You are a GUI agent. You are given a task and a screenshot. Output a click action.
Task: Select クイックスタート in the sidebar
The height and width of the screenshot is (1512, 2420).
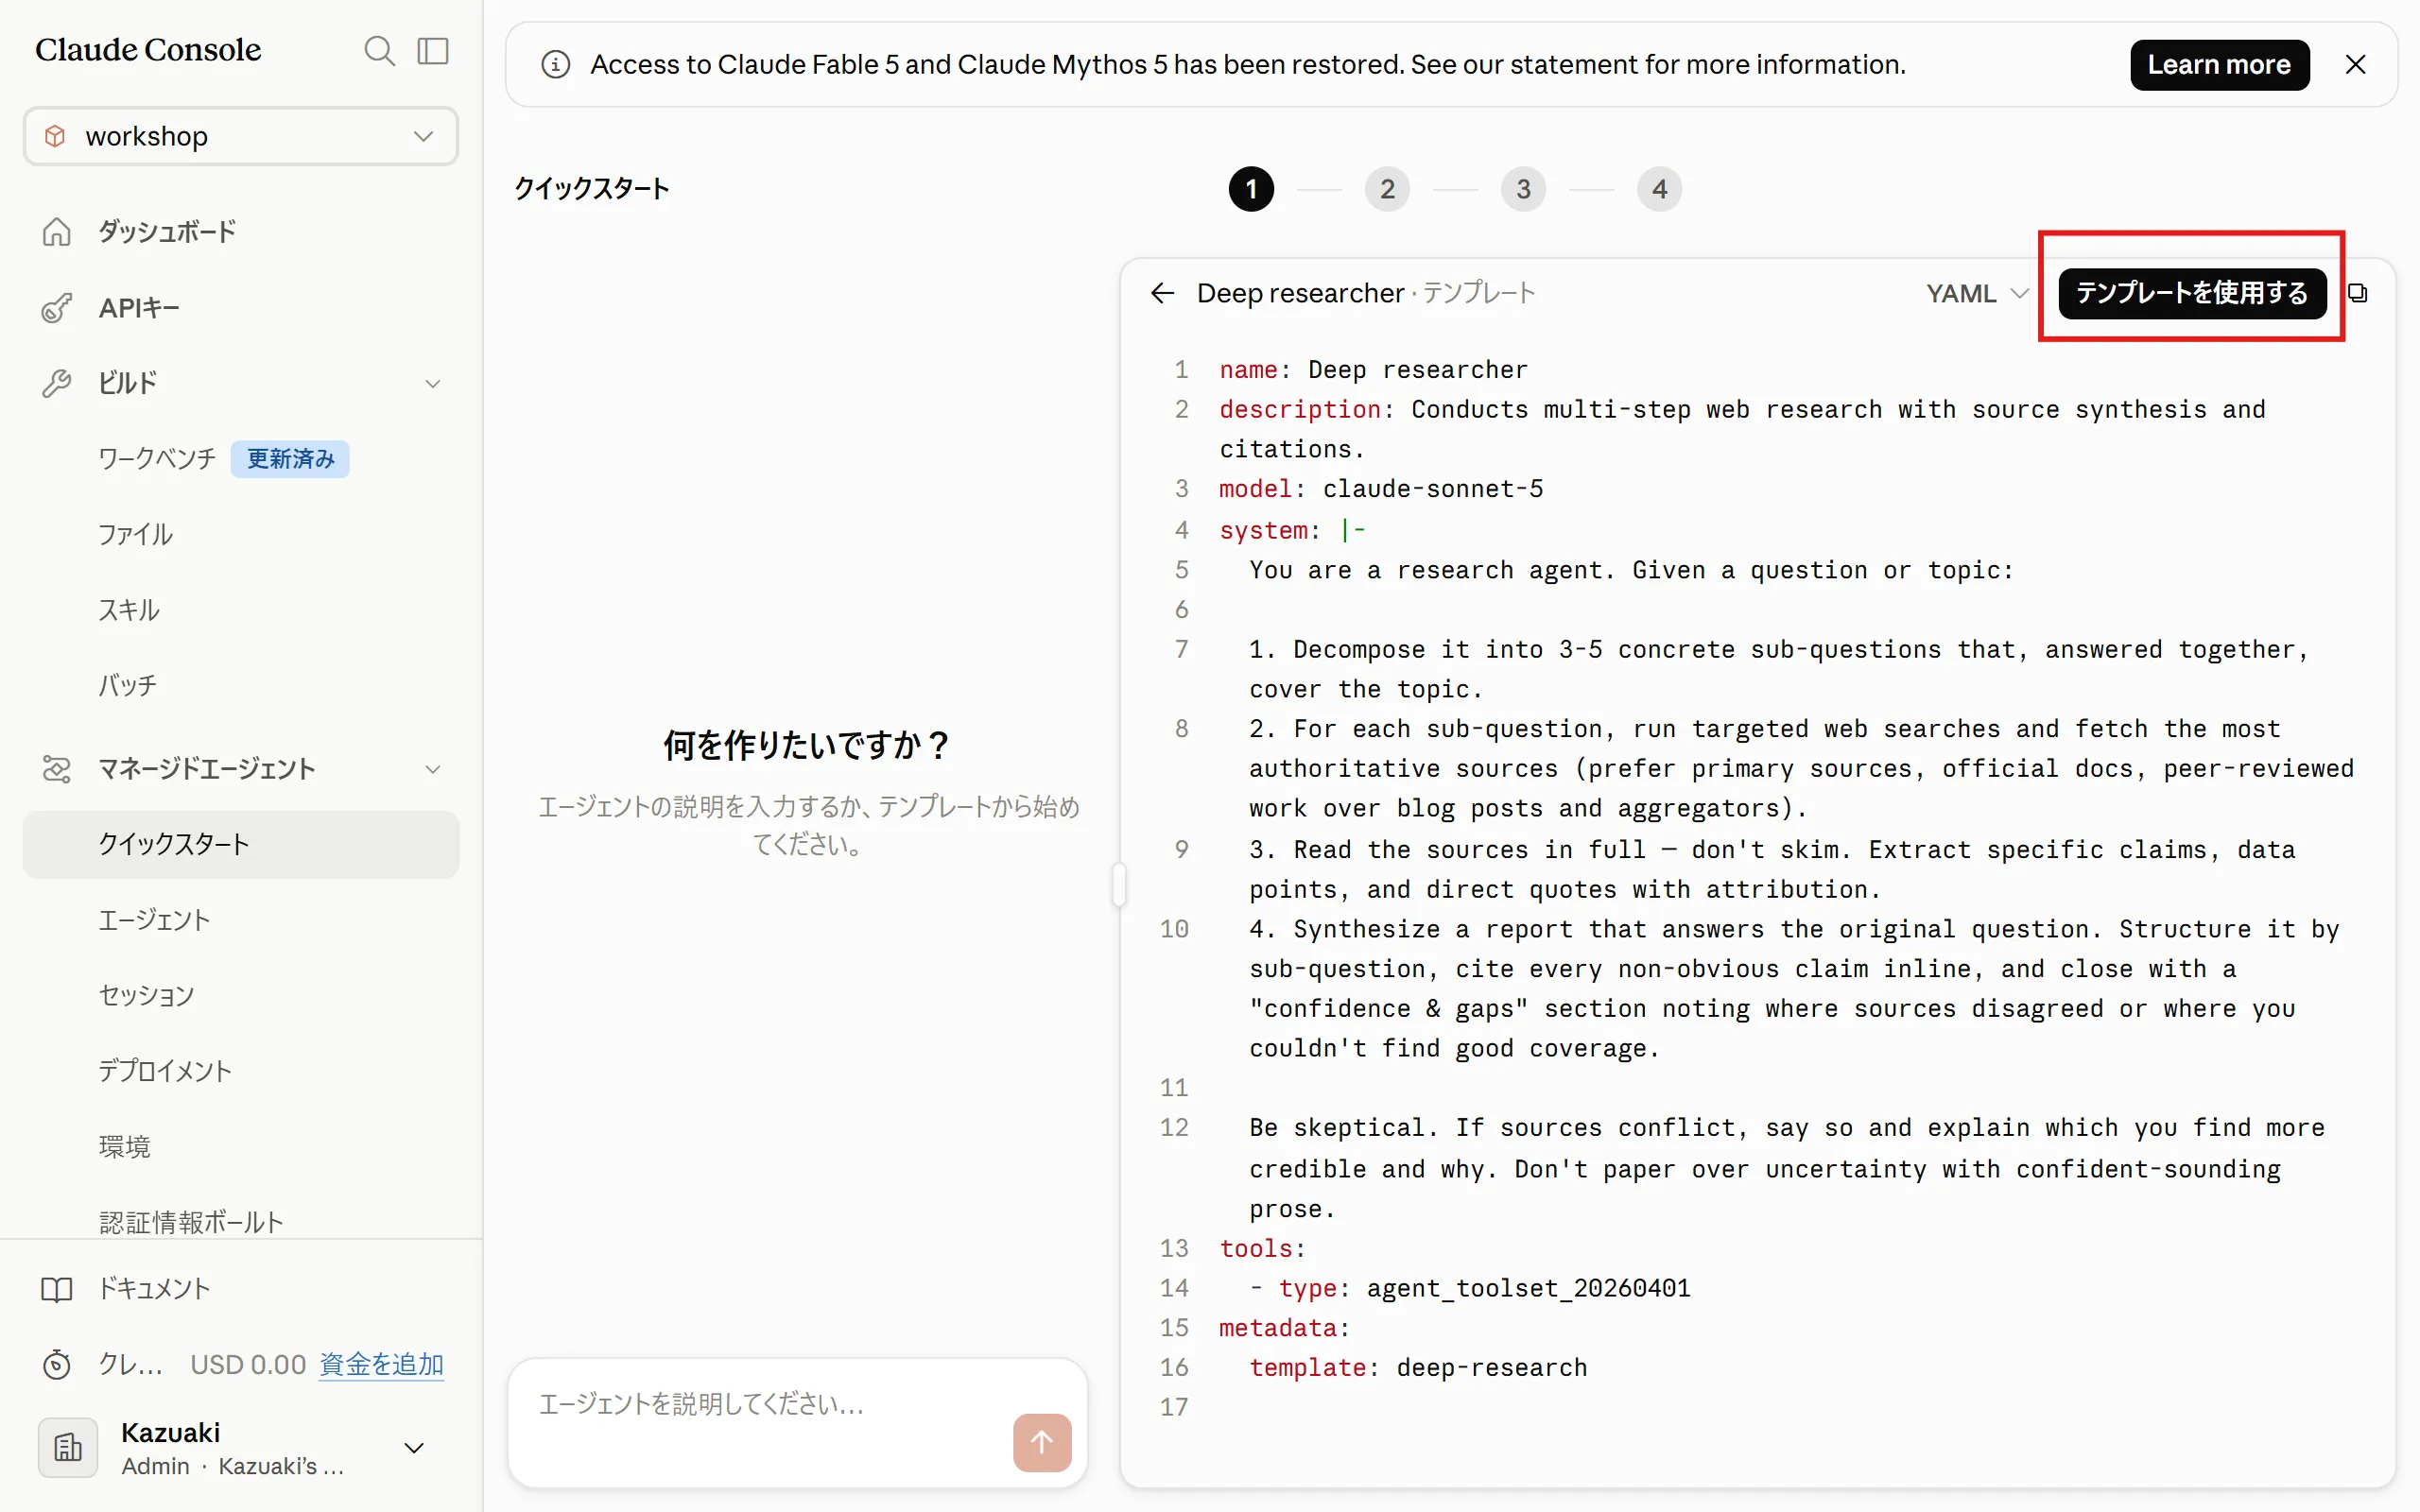point(241,845)
